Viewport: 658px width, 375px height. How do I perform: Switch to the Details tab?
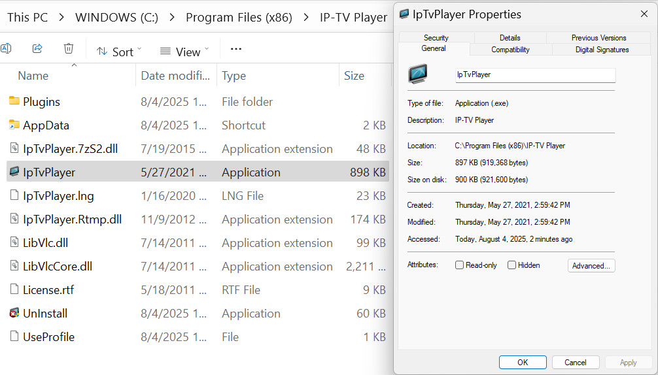coord(510,38)
